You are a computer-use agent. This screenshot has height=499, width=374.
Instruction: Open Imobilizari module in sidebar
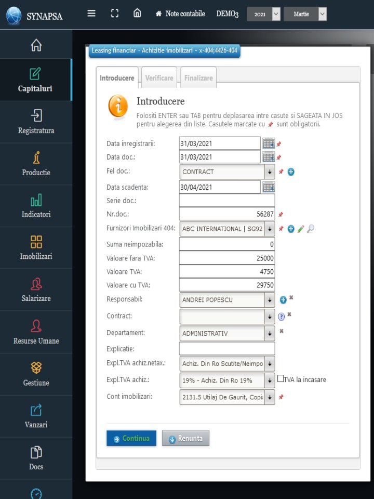click(36, 248)
